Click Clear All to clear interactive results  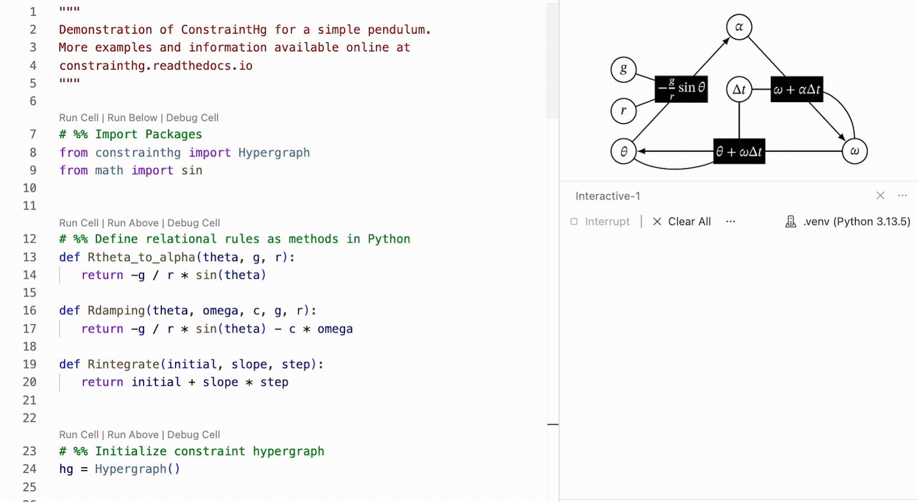pyautogui.click(x=689, y=221)
